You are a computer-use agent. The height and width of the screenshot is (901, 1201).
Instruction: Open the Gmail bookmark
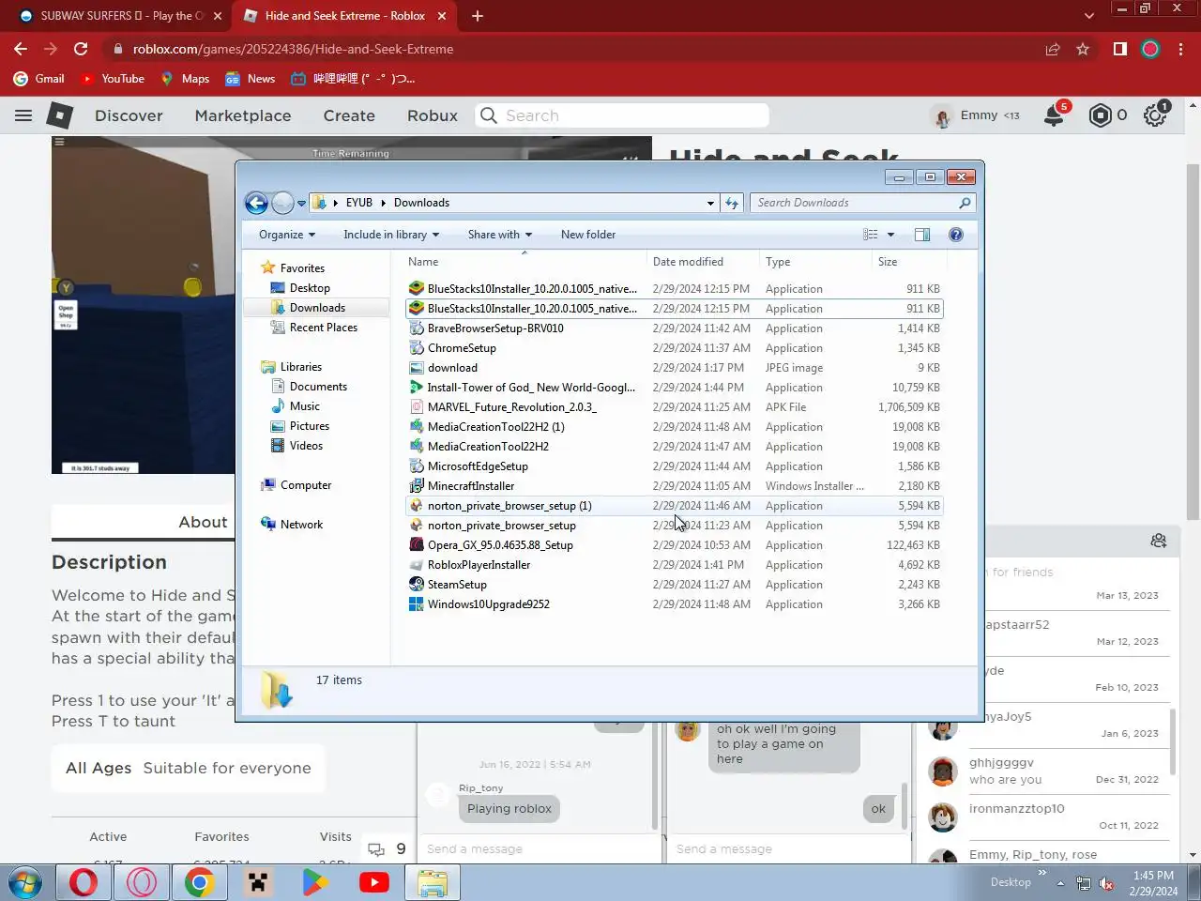pos(38,79)
